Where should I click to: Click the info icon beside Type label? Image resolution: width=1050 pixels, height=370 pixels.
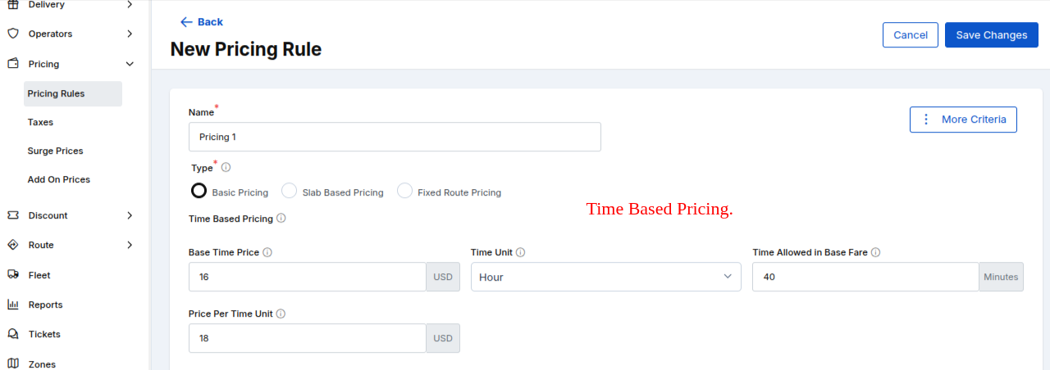tap(226, 167)
